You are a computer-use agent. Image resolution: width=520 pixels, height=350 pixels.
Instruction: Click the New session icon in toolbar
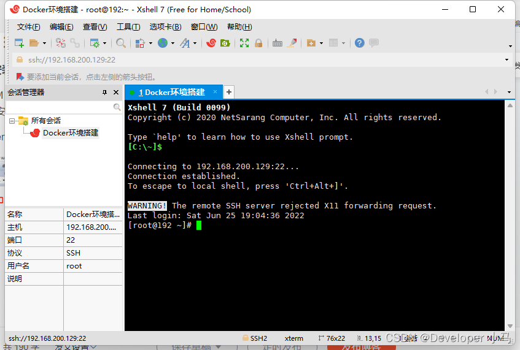tap(19, 43)
